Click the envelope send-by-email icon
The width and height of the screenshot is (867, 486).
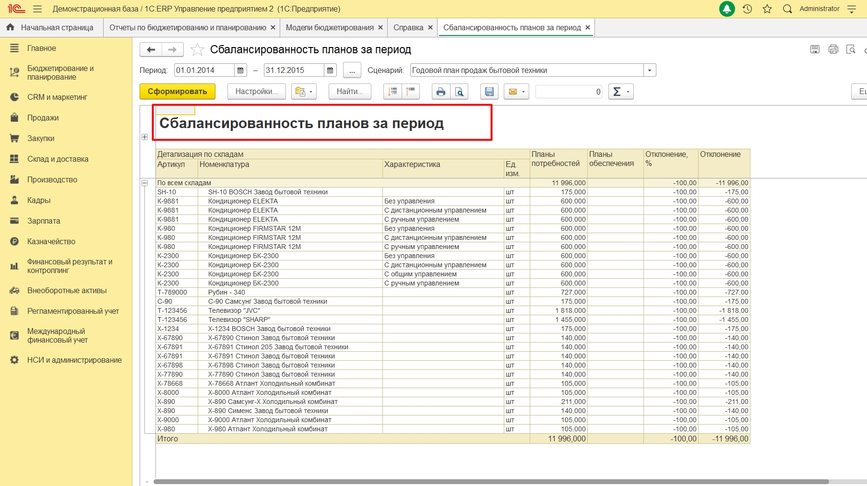tap(512, 92)
